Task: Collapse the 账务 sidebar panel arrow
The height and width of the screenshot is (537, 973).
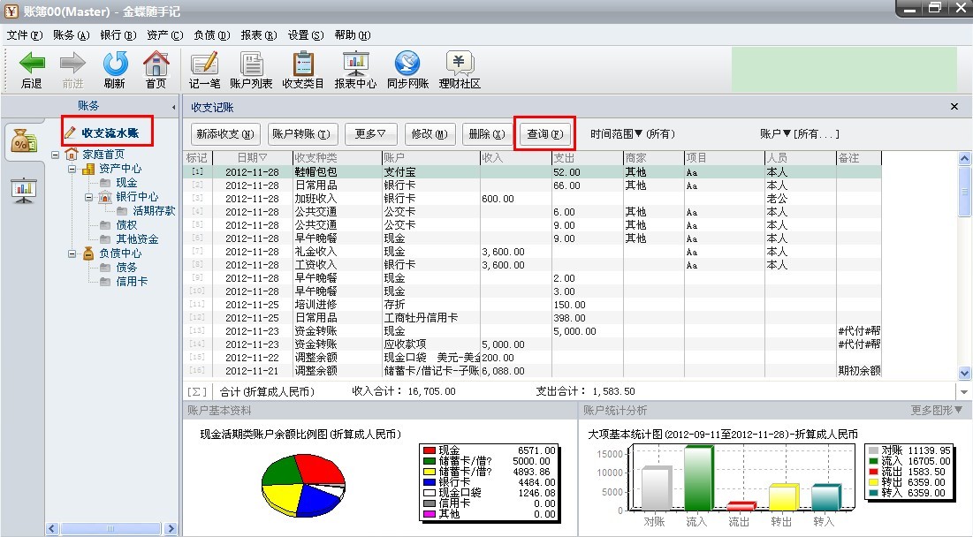Action: [174, 107]
